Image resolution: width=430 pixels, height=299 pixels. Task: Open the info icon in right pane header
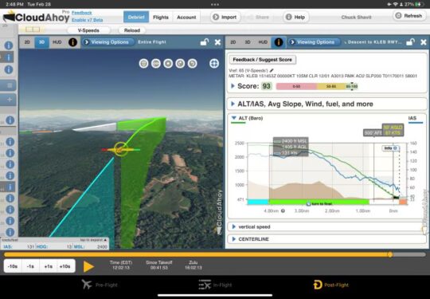pos(279,42)
